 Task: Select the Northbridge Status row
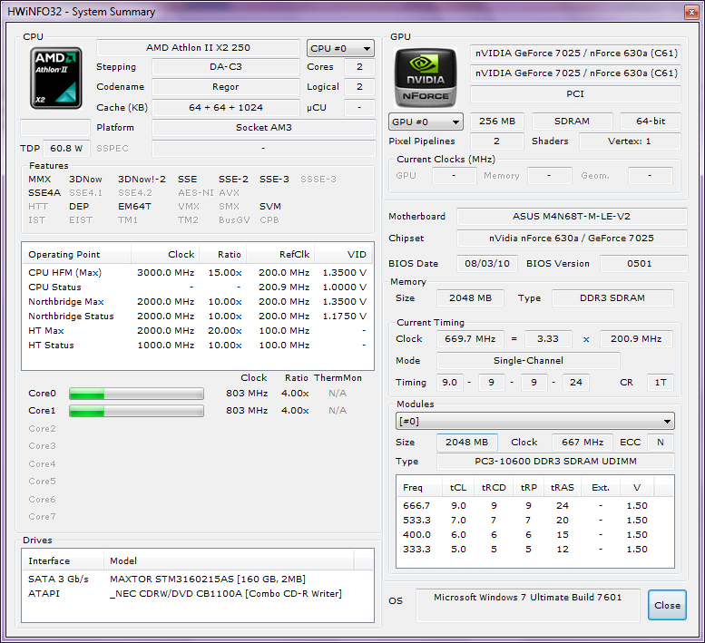198,317
